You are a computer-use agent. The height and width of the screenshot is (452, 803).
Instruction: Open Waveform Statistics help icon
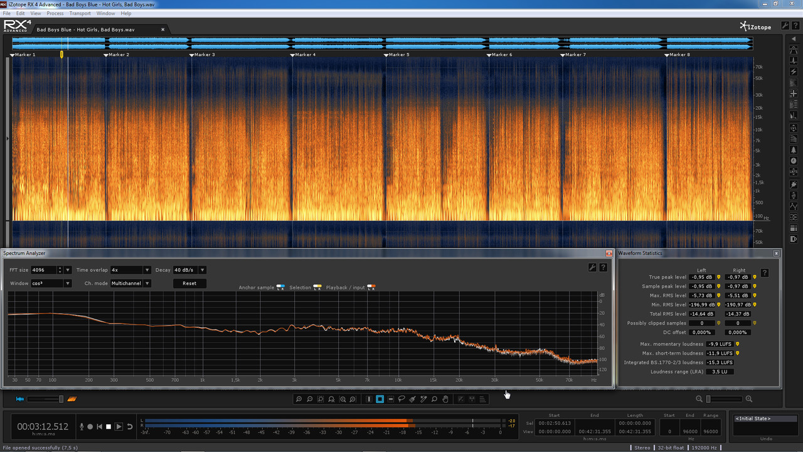pos(764,273)
